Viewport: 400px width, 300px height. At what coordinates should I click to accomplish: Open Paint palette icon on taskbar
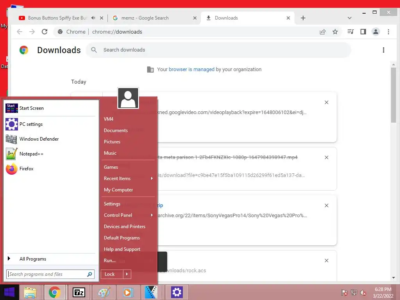[104, 292]
